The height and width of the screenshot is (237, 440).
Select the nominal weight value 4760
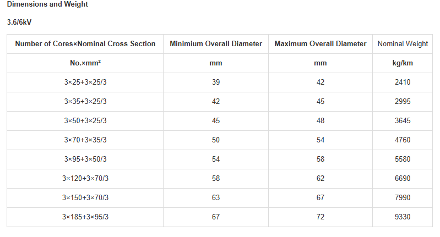403,140
